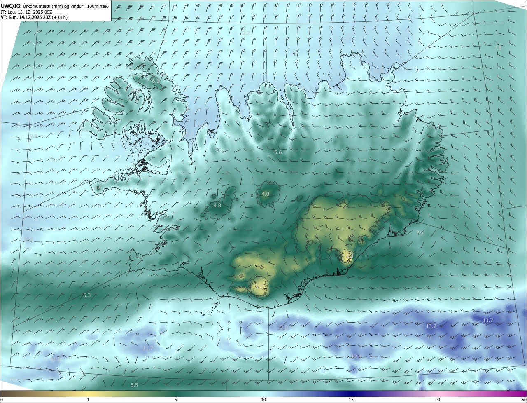
Task: Click the 0 tick on the color scale
Action: (2, 400)
